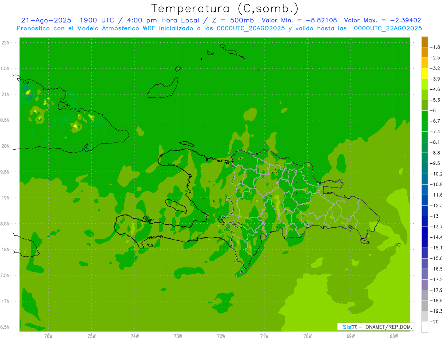The image size is (442, 341).
Task: Click the '17N' latitude label
Action: (x=6, y=301)
